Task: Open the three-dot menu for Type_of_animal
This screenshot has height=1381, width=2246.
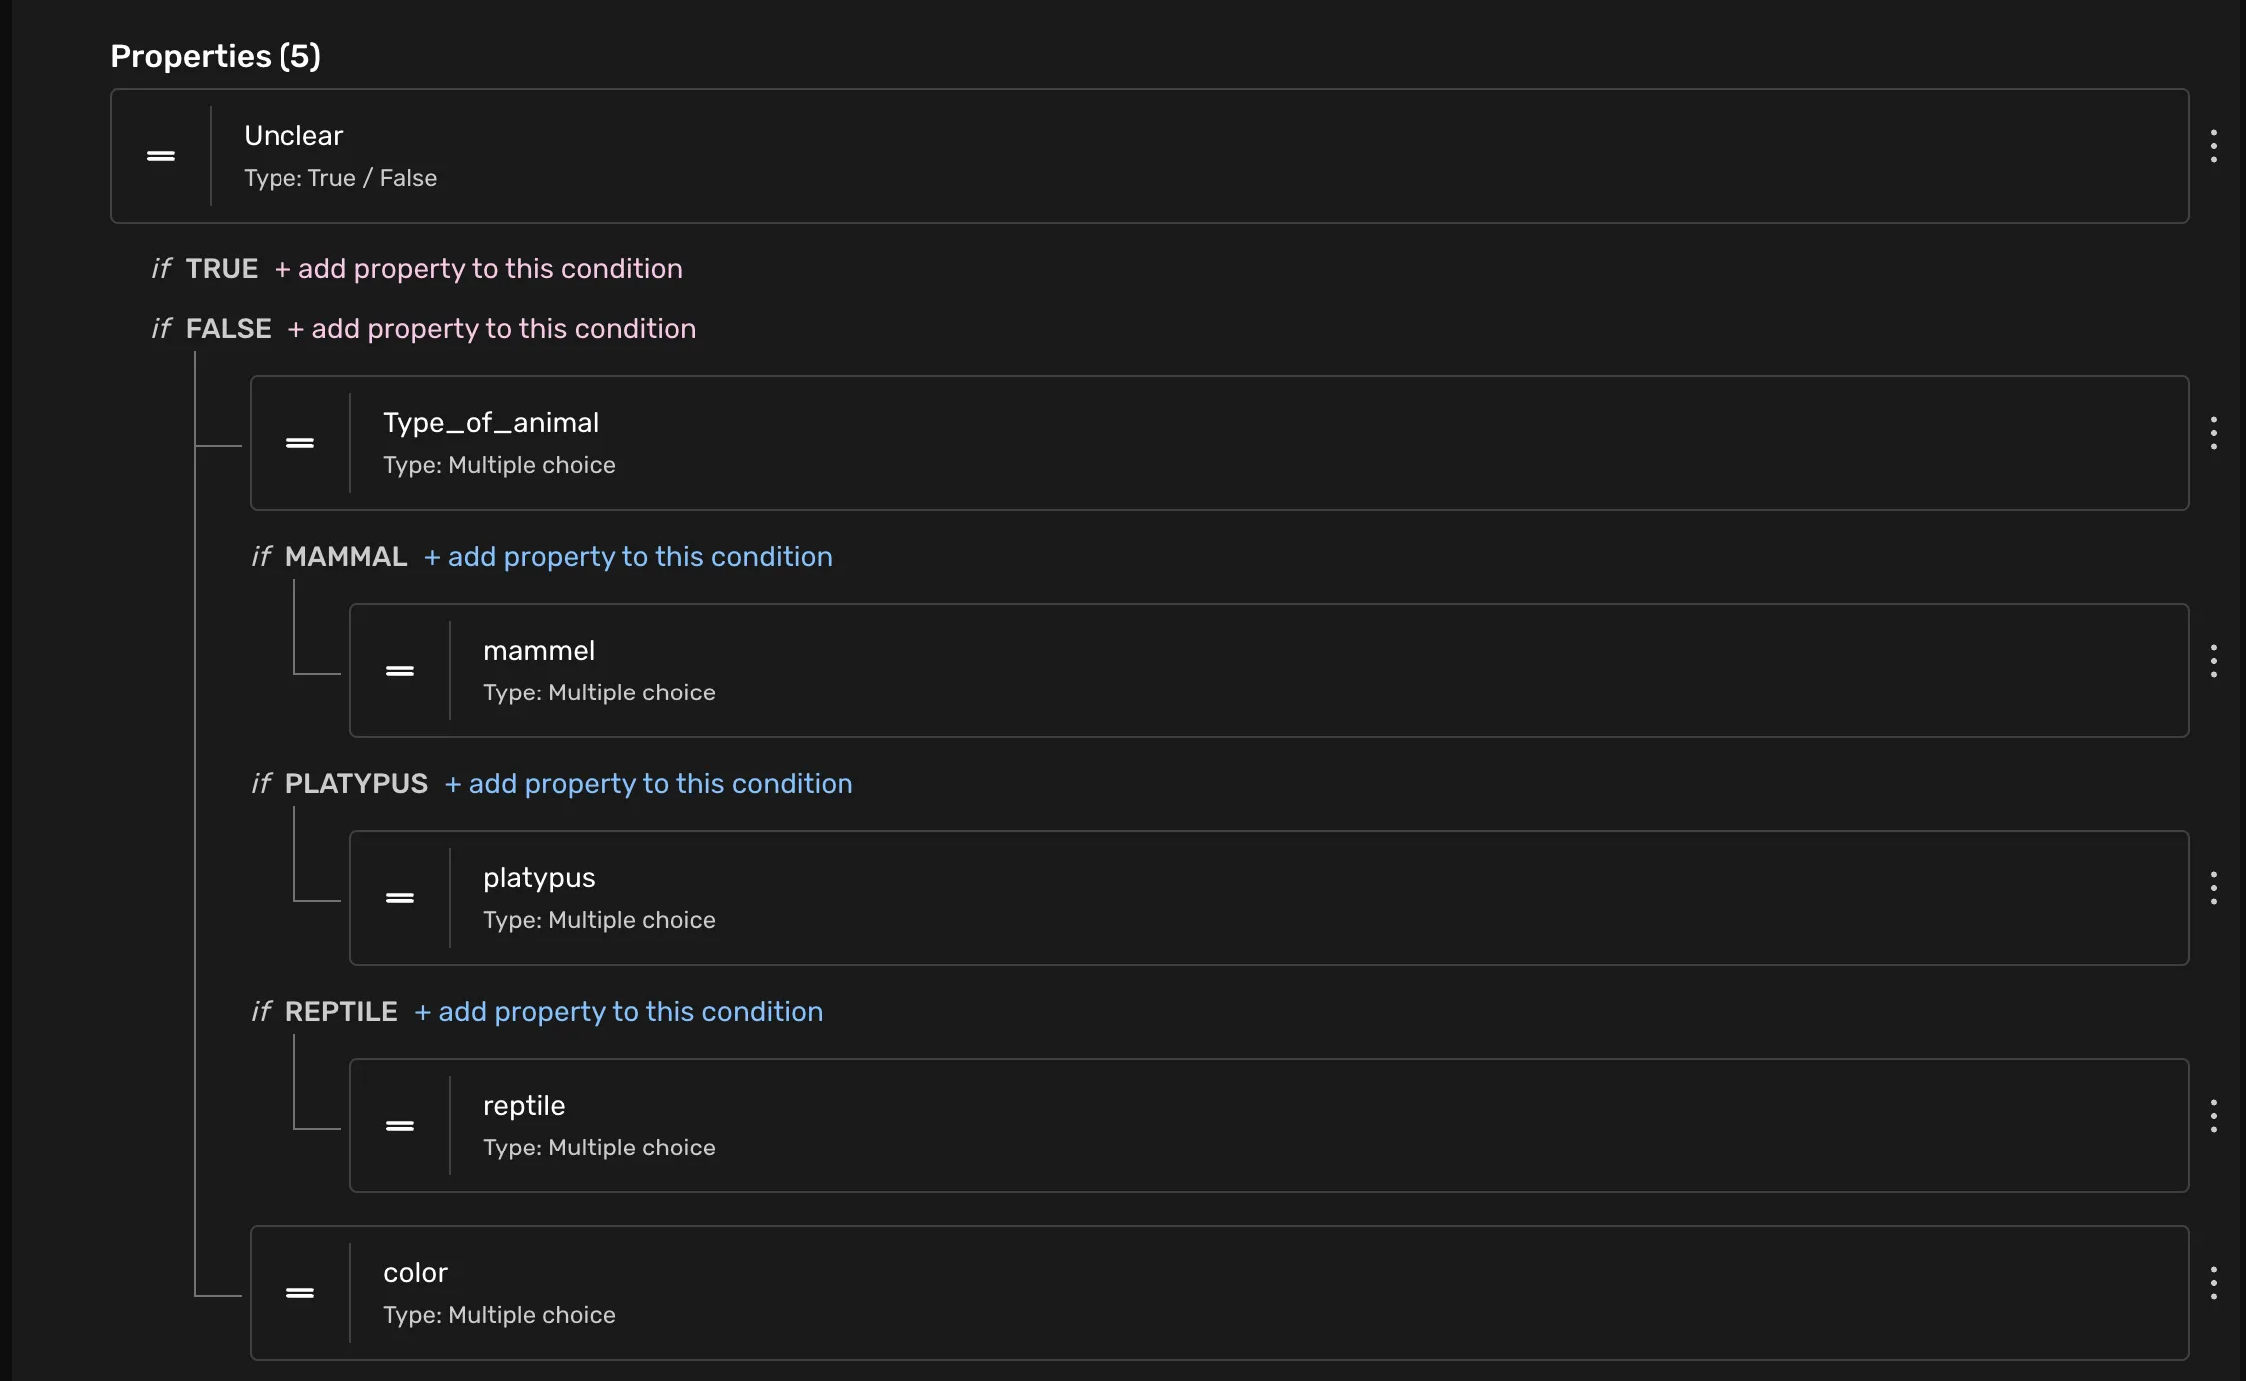Action: click(2214, 433)
